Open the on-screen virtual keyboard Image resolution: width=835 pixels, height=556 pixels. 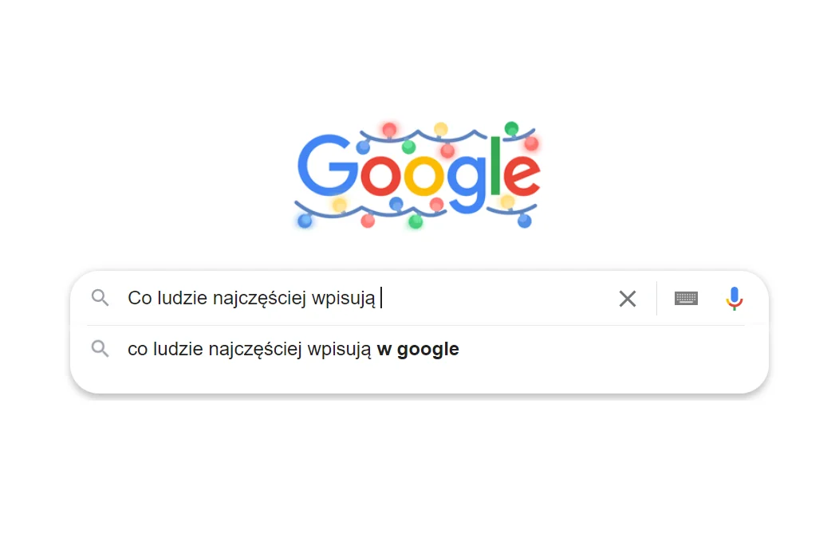(686, 298)
